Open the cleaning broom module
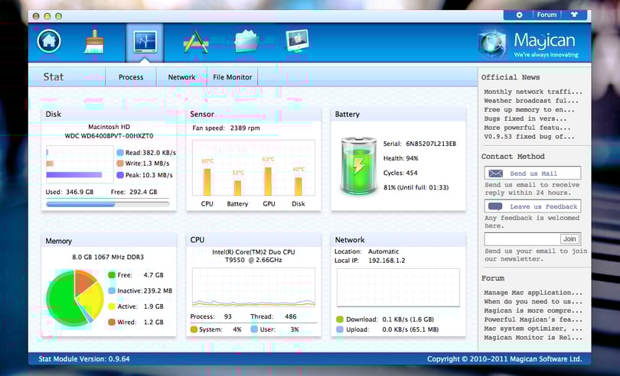The height and width of the screenshot is (376, 620). pos(94,42)
